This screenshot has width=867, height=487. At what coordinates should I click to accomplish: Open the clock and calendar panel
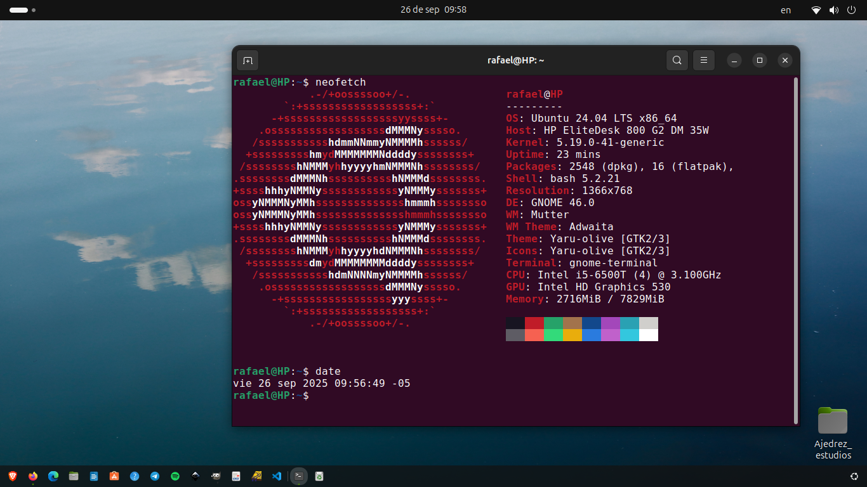pyautogui.click(x=433, y=10)
